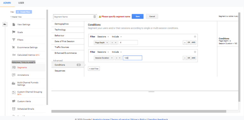Remove the Session Duration filter with its X icon
The height and width of the screenshot is (120, 244).
click(x=195, y=52)
